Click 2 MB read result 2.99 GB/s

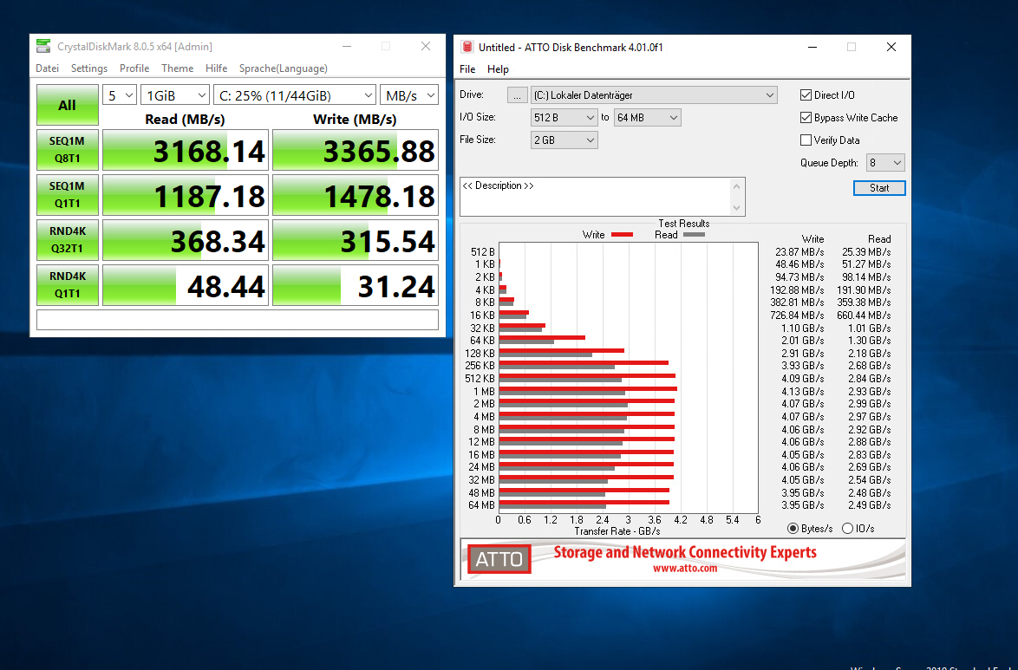(x=870, y=404)
